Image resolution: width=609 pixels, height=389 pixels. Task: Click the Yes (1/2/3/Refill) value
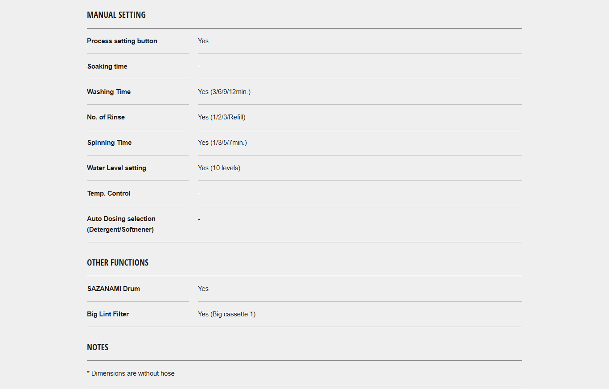click(222, 117)
